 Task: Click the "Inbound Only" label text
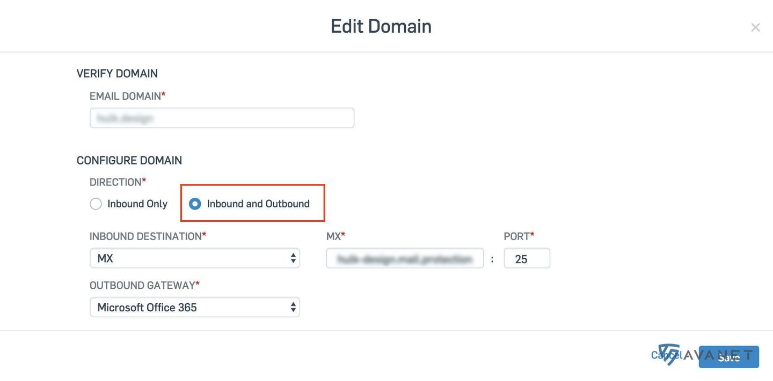[137, 204]
